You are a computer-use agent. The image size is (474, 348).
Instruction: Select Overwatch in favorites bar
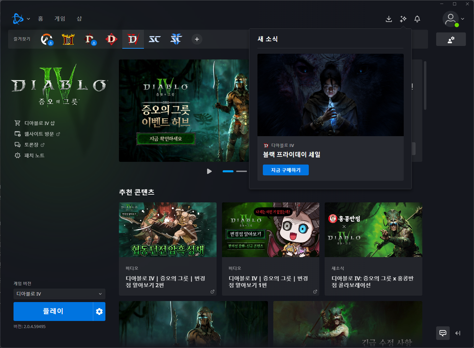click(x=47, y=39)
